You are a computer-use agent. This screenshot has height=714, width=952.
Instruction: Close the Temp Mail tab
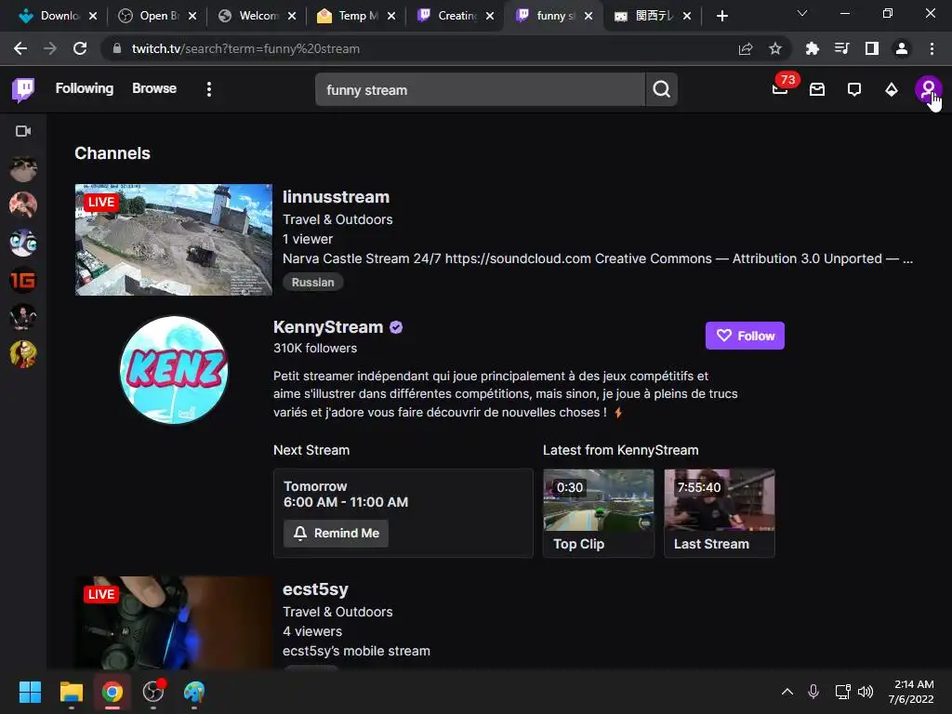(x=391, y=16)
